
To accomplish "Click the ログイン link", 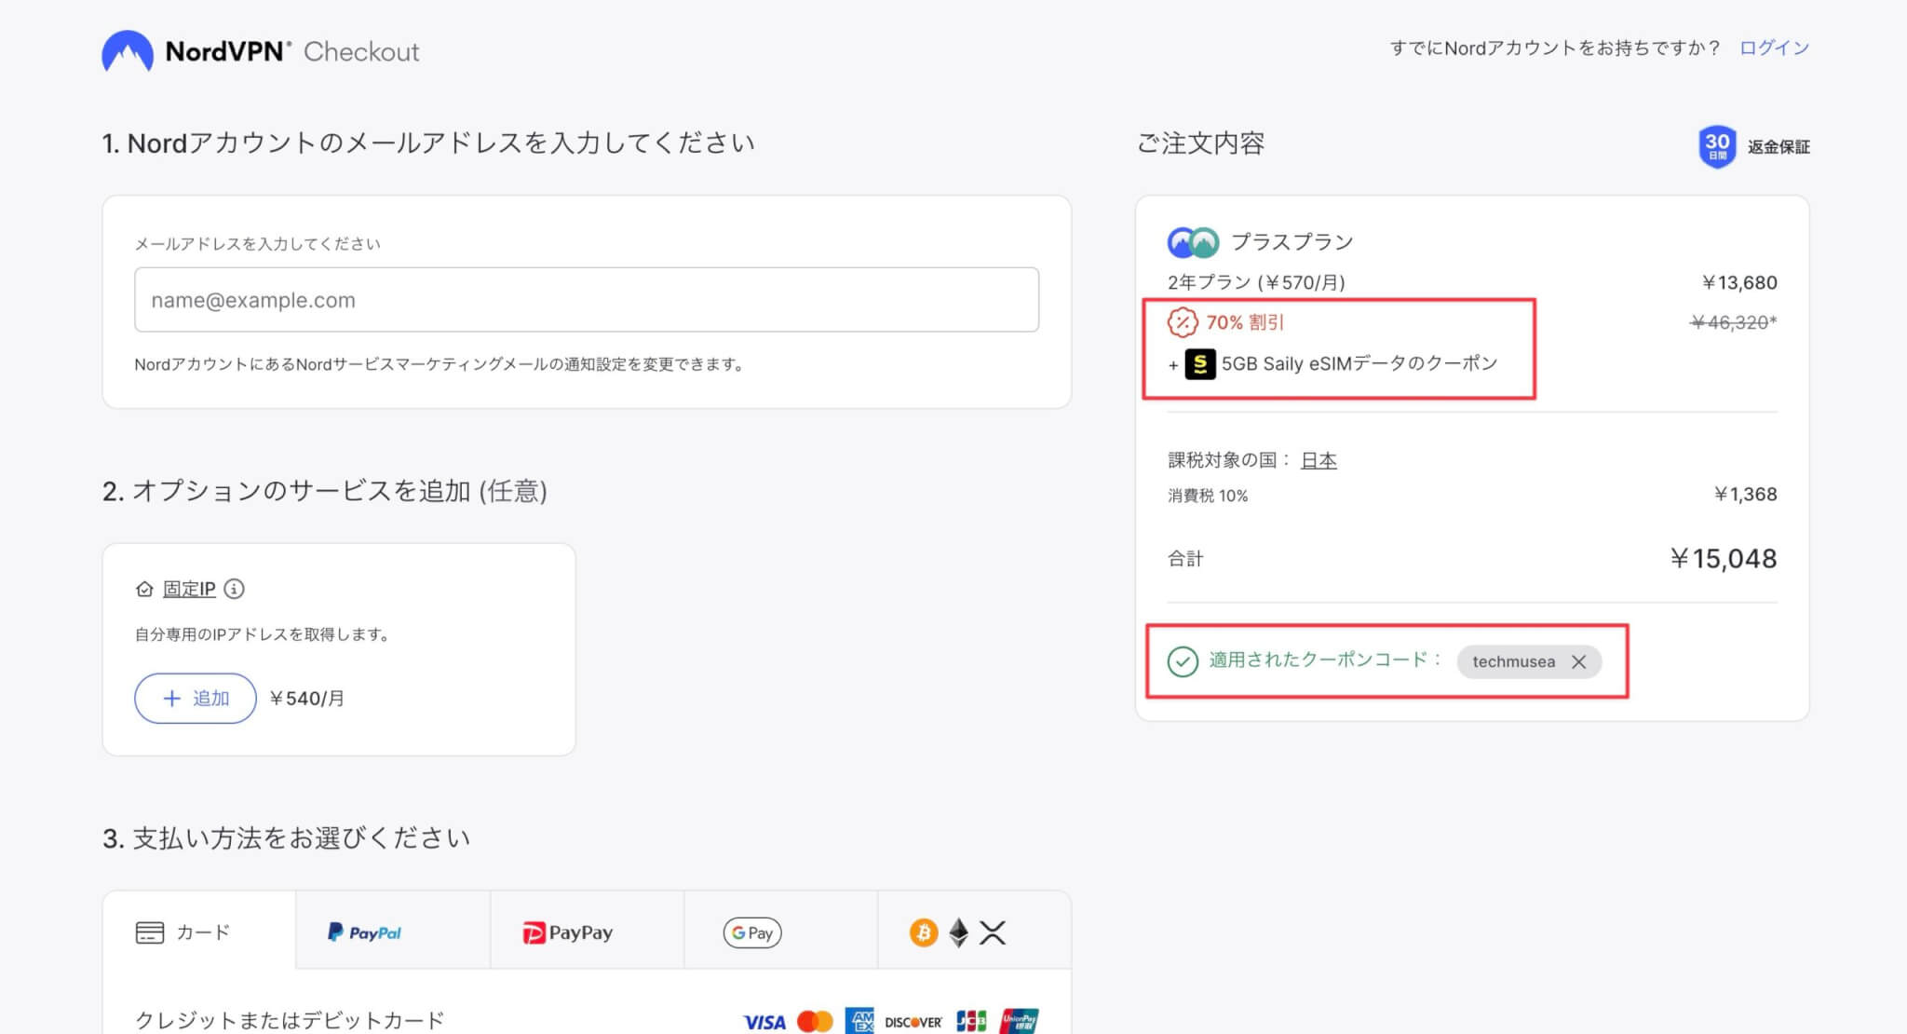I will [1774, 48].
